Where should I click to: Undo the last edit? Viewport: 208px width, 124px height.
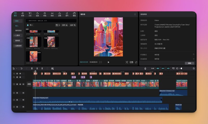21,69
